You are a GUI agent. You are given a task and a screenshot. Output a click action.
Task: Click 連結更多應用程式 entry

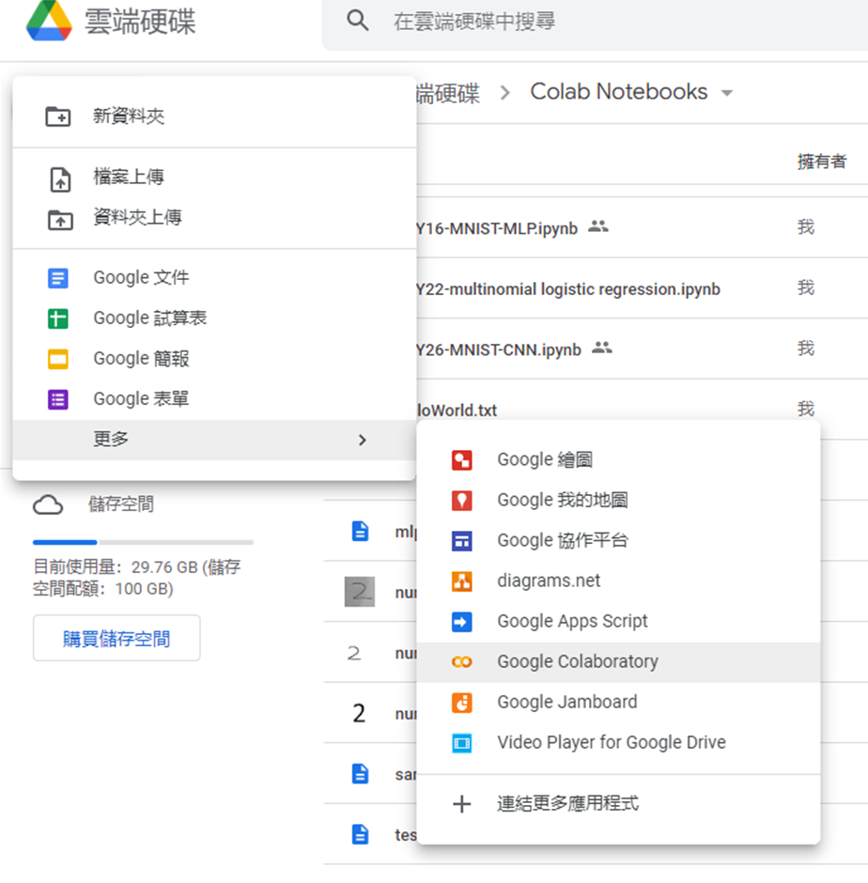click(618, 804)
